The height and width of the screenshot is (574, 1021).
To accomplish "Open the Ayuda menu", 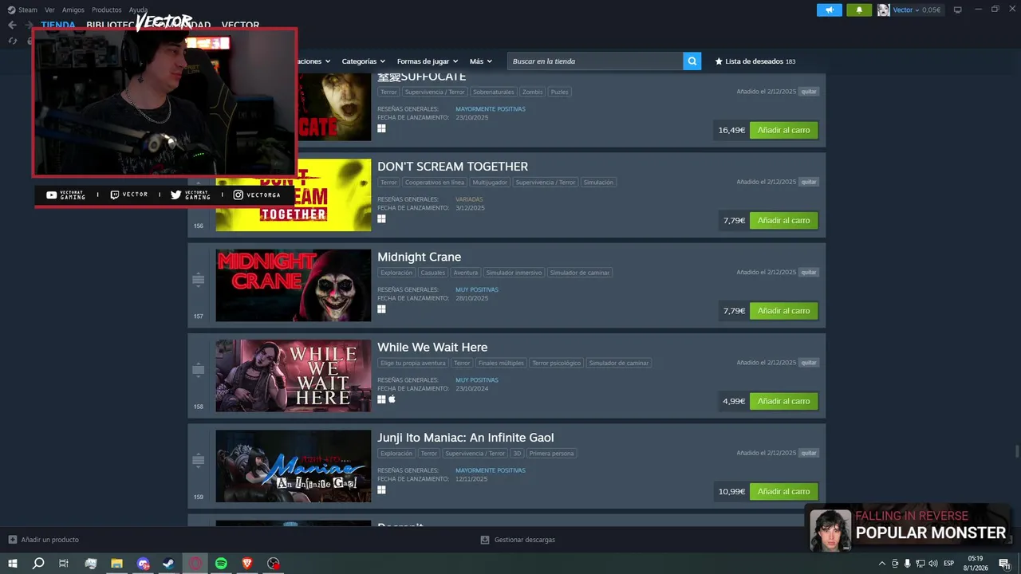I will tap(139, 10).
